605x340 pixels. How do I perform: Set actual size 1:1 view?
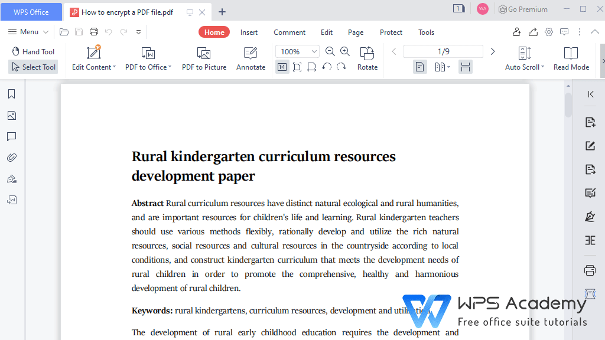282,67
